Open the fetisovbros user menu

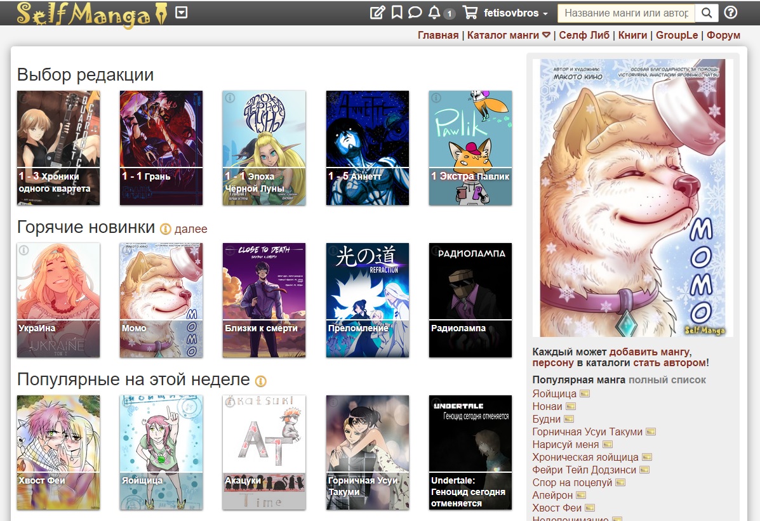click(516, 13)
